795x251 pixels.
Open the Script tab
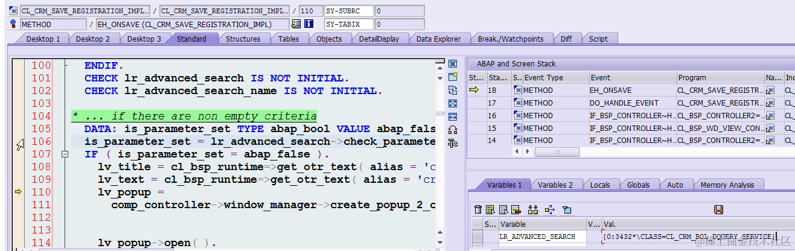(x=599, y=39)
